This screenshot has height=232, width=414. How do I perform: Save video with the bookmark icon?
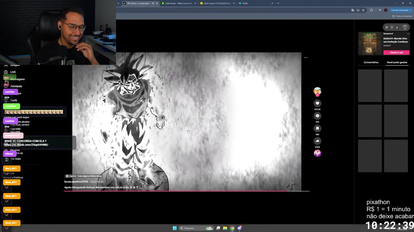317,128
